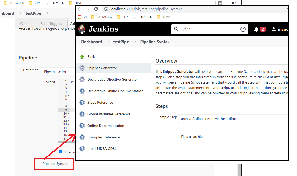Open the apps grid bookmark icon
The height and width of the screenshot is (176, 297).
[80, 17]
